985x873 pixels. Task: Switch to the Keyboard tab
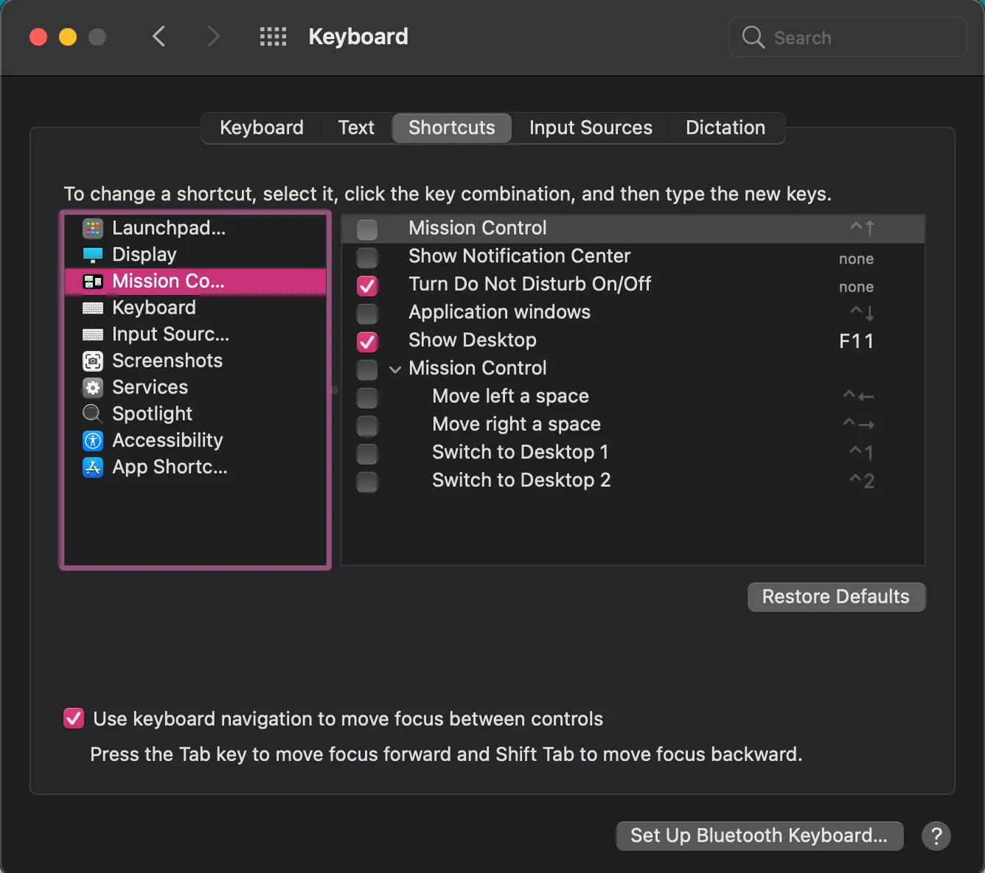coord(262,128)
